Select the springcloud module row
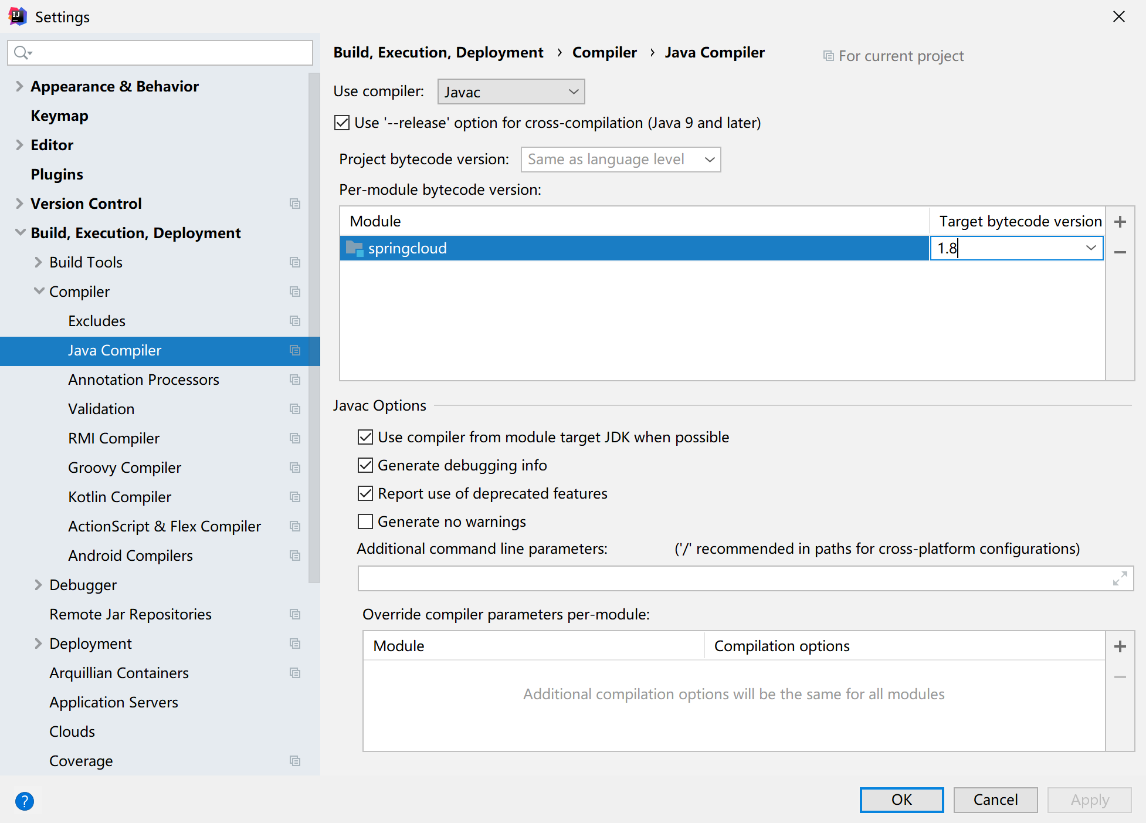 [634, 248]
